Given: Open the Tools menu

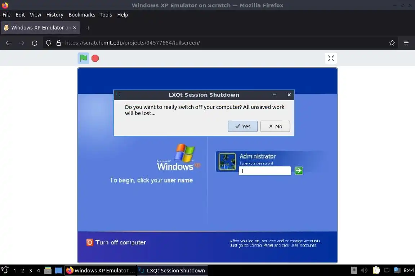Looking at the screenshot, I should coord(106,15).
